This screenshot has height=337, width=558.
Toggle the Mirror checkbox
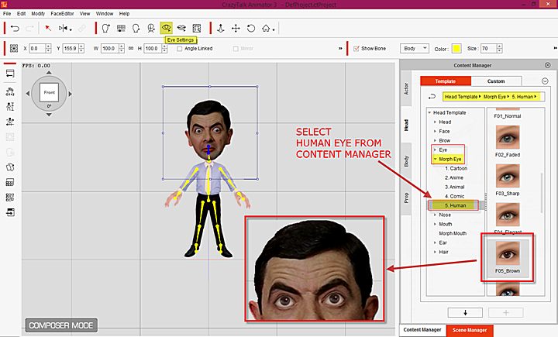(236, 49)
